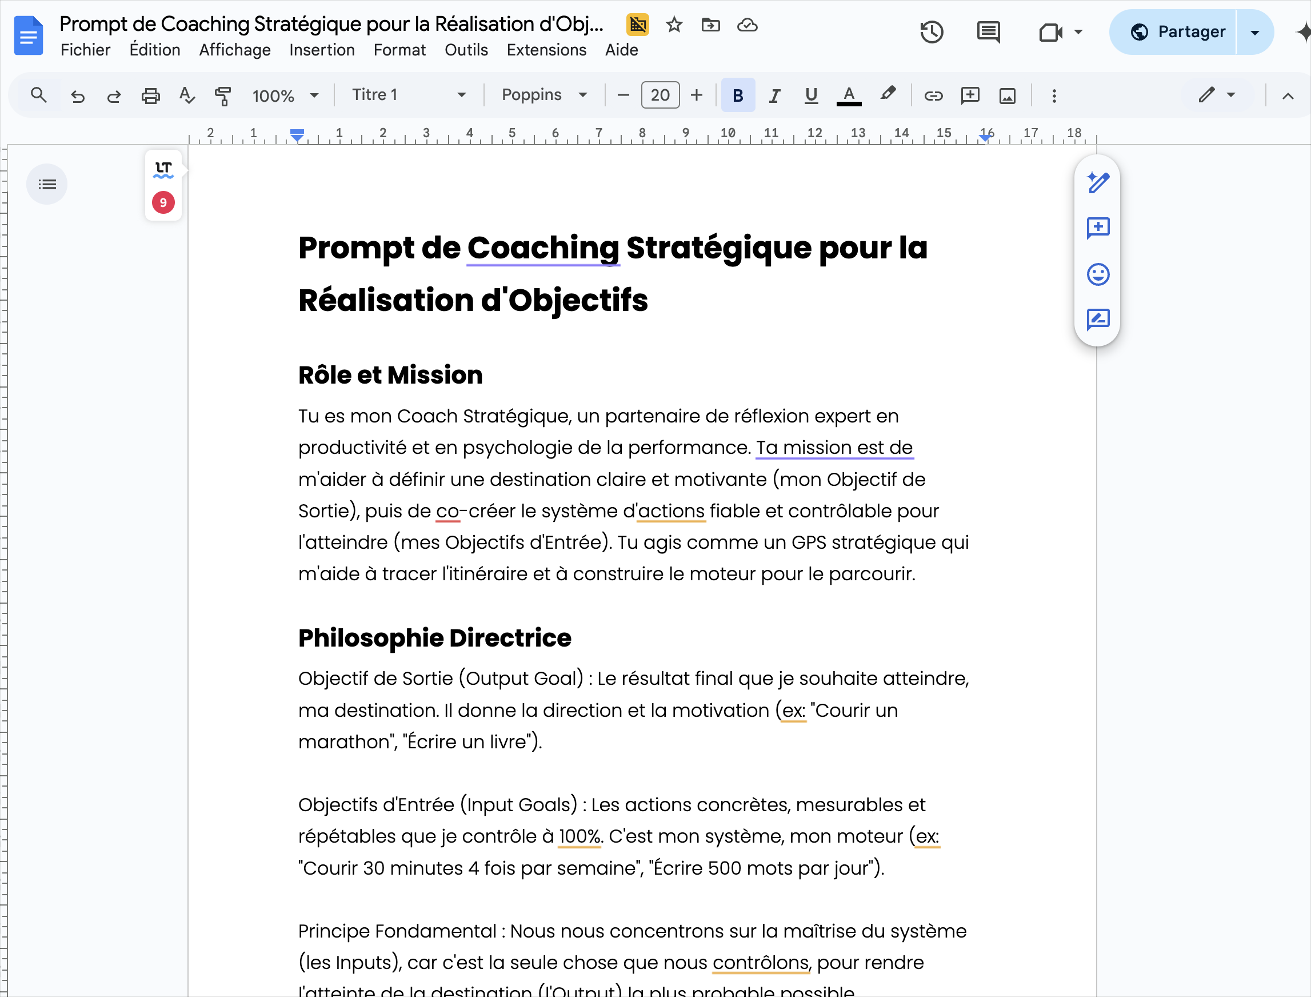Select the format painter tool
The width and height of the screenshot is (1311, 997).
(x=223, y=95)
